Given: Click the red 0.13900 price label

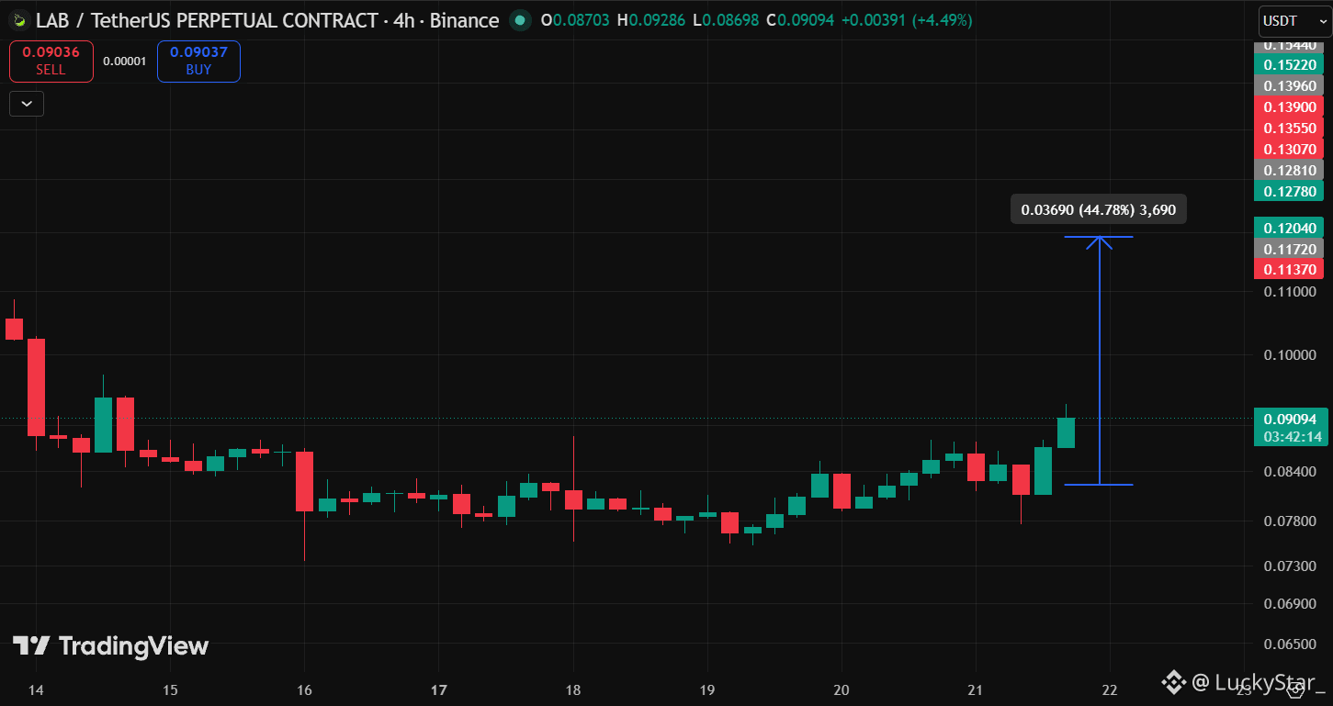Looking at the screenshot, I should [x=1289, y=106].
